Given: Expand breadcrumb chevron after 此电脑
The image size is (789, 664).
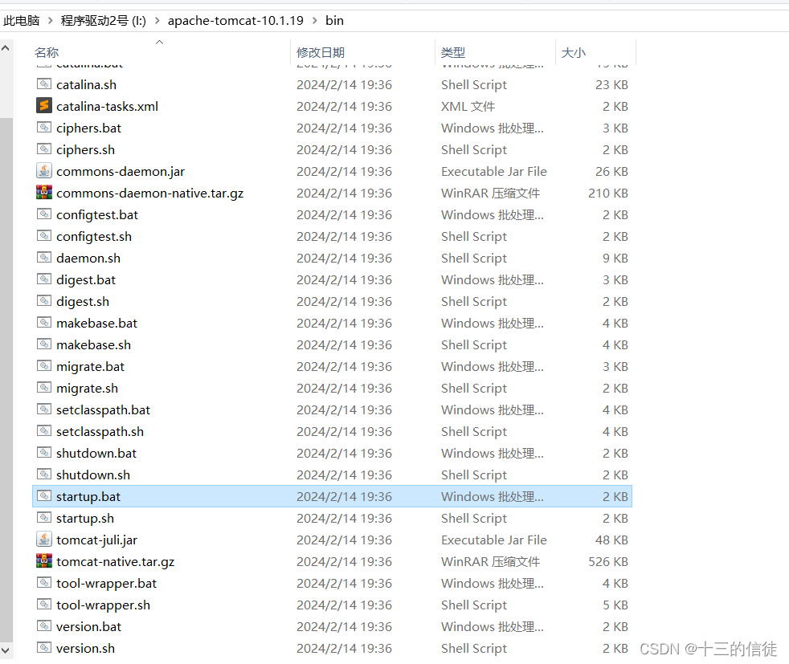Looking at the screenshot, I should coord(51,21).
